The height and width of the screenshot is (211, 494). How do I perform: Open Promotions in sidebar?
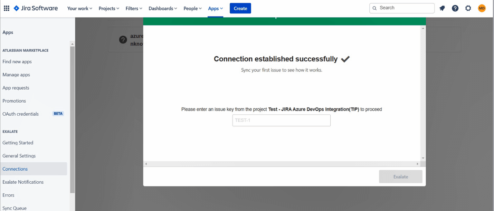(x=14, y=101)
